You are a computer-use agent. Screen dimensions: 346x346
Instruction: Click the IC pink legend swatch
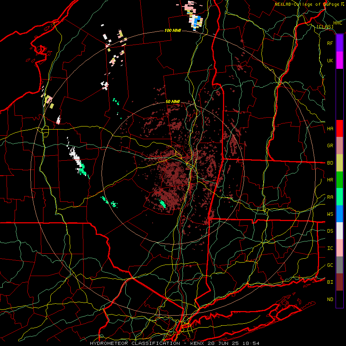point(339,248)
